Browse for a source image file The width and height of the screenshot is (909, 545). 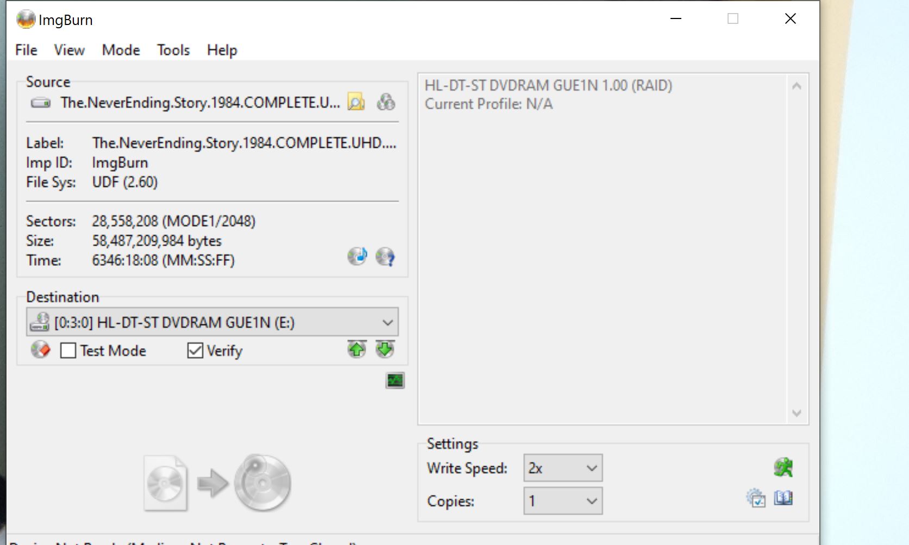pos(356,102)
